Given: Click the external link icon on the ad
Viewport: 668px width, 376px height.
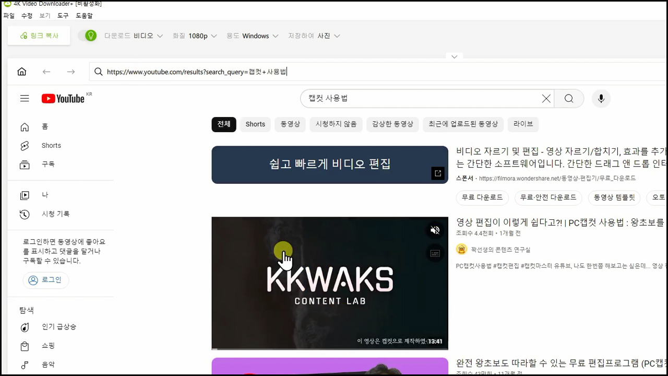Looking at the screenshot, I should (x=437, y=173).
